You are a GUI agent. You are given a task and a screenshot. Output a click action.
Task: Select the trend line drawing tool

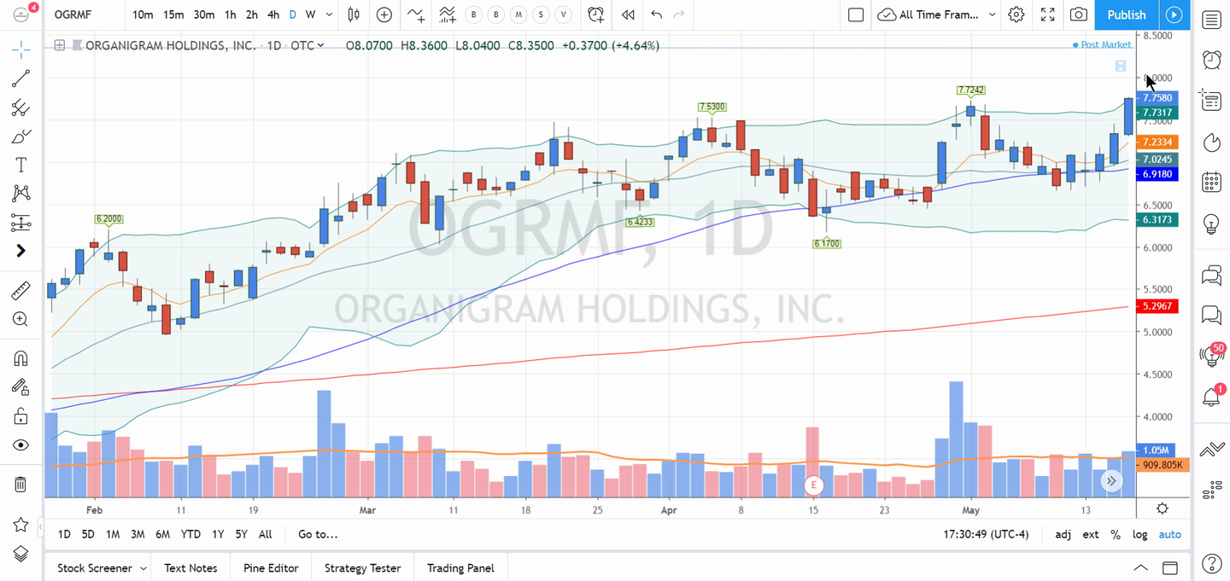20,78
